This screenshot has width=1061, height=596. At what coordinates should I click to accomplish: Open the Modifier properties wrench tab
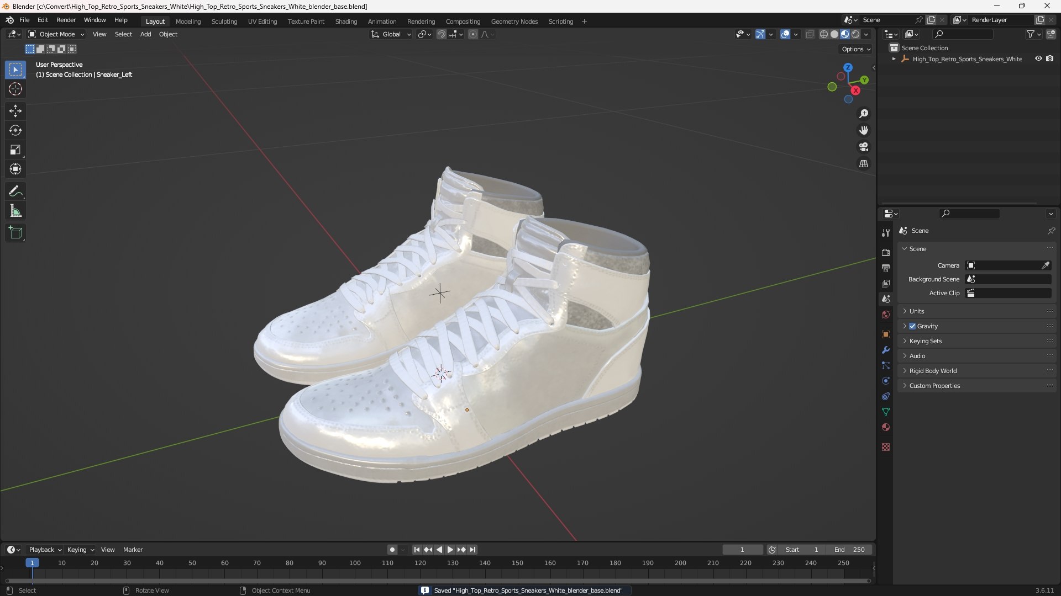886,350
